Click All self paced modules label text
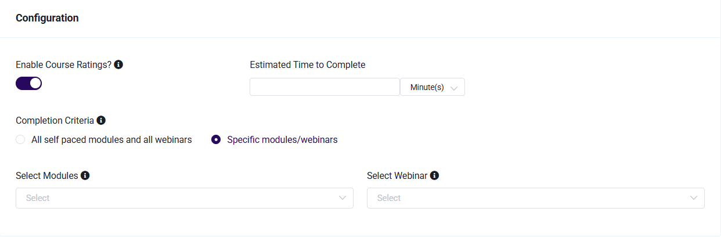Image resolution: width=721 pixels, height=237 pixels. pos(111,139)
